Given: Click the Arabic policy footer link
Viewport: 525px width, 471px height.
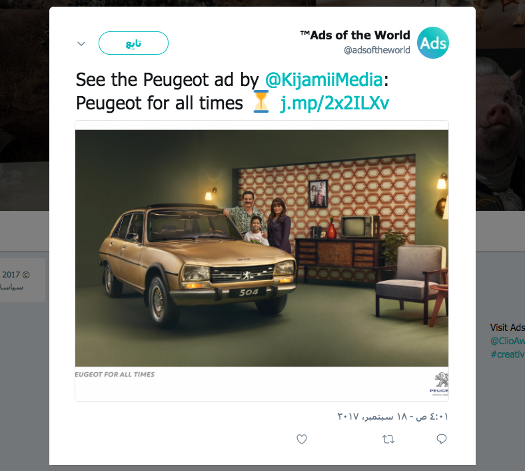Looking at the screenshot, I should coord(12,288).
